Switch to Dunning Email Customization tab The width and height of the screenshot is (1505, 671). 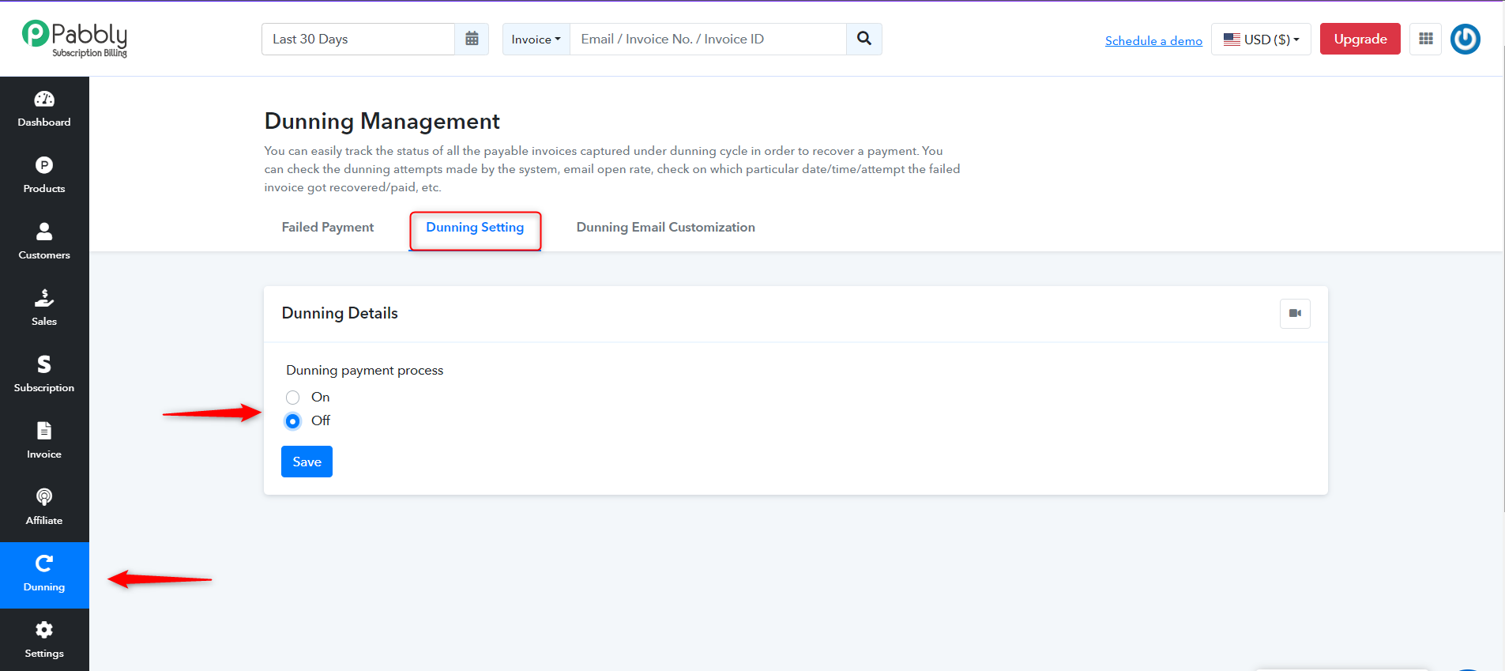click(x=666, y=228)
